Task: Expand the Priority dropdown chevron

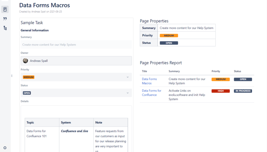Action: (128, 77)
